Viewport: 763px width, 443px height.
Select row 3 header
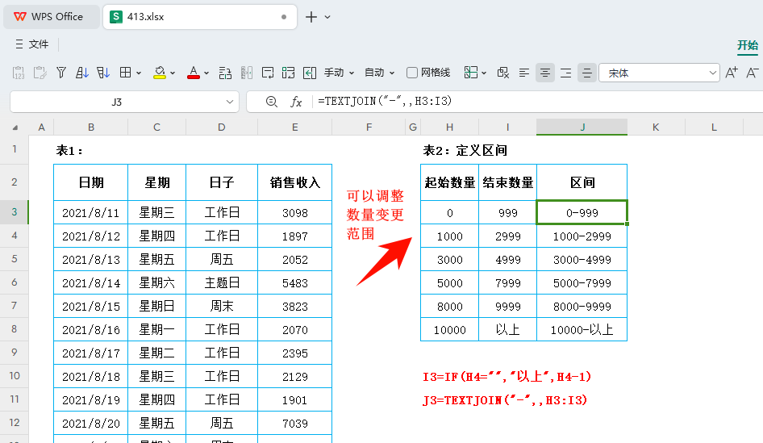pos(14,212)
